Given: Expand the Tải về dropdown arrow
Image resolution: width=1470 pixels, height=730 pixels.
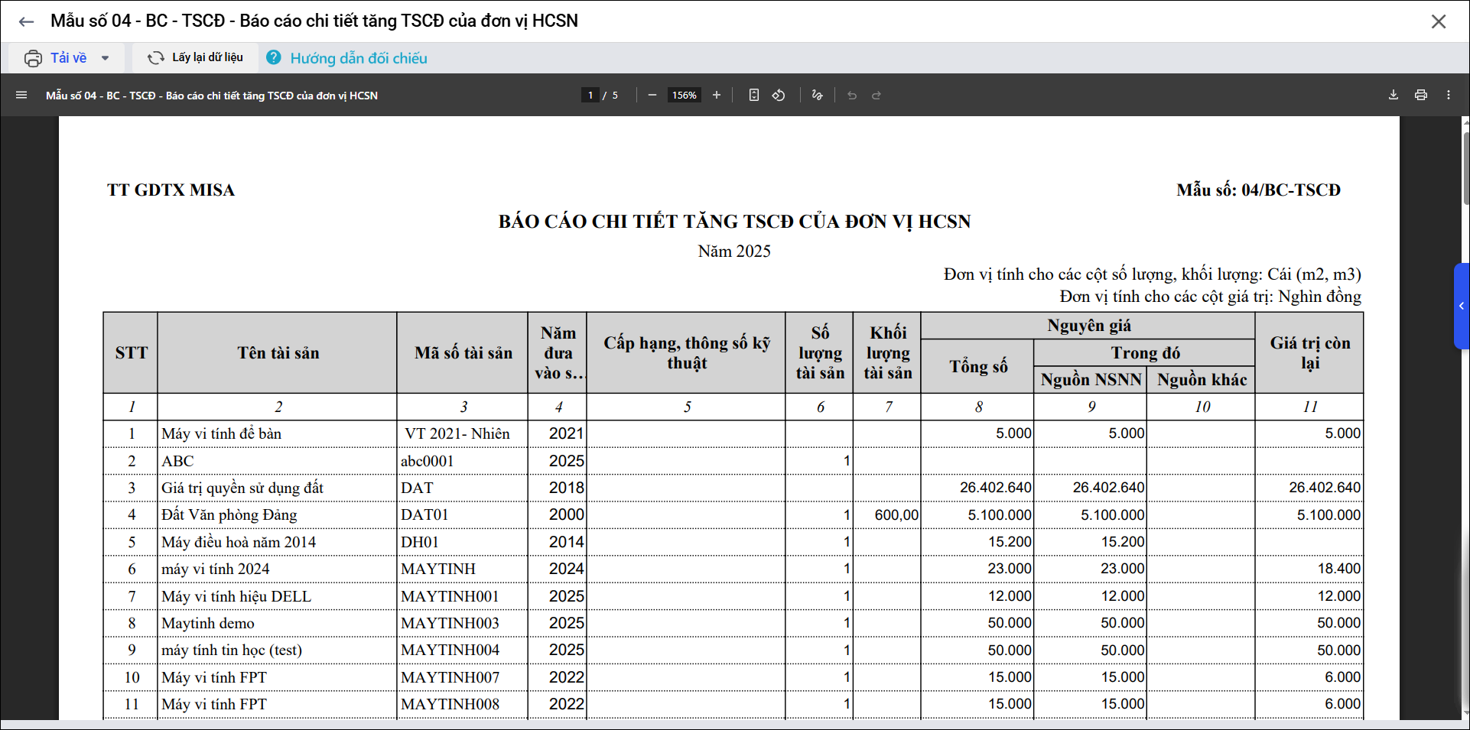Looking at the screenshot, I should pyautogui.click(x=106, y=58).
